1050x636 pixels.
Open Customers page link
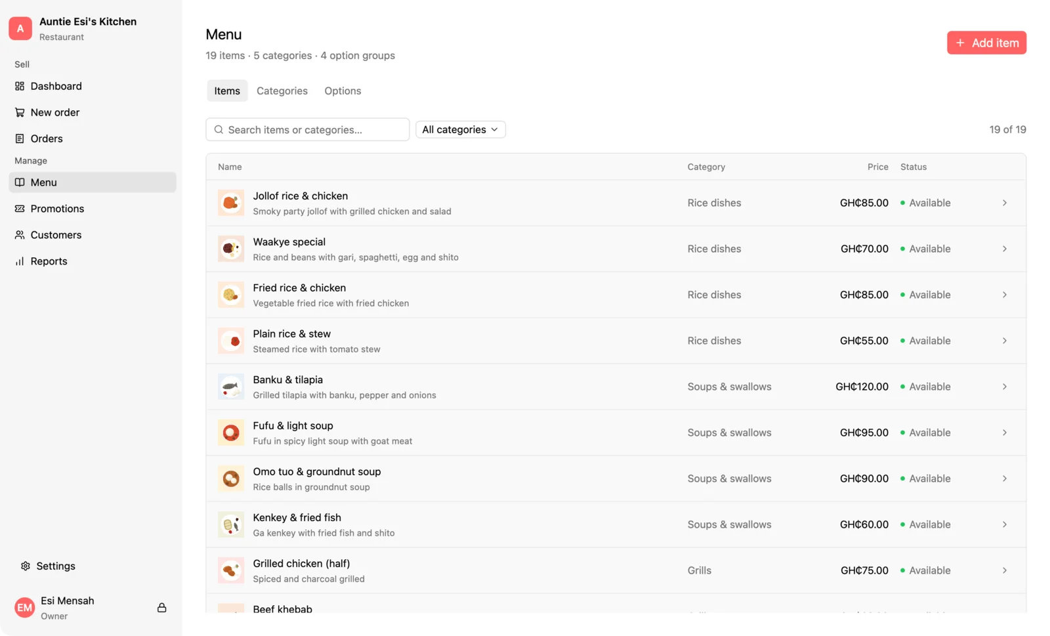[93, 235]
